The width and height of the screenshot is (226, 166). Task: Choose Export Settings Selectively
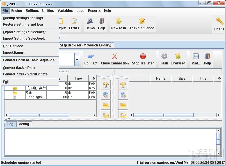pyautogui.click(x=30, y=32)
